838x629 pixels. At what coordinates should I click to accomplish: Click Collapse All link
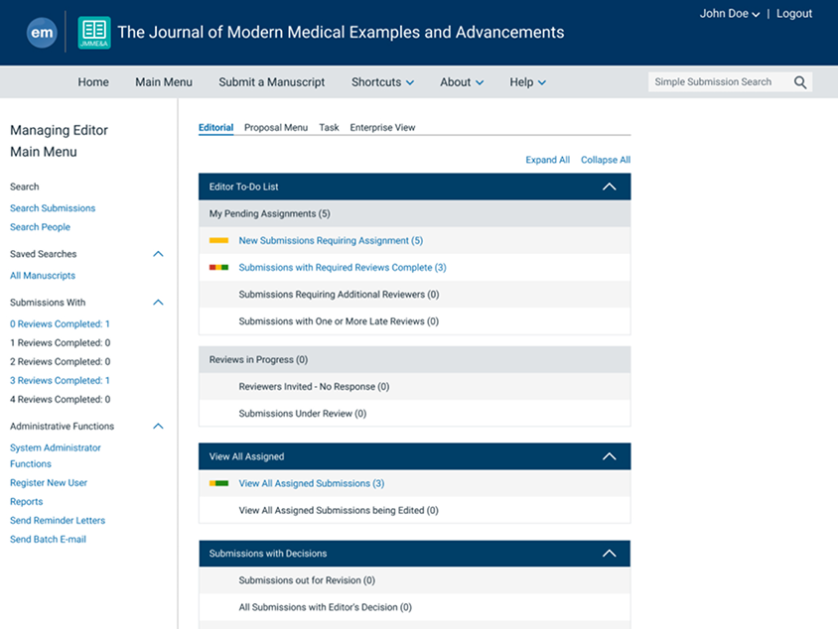(x=606, y=160)
